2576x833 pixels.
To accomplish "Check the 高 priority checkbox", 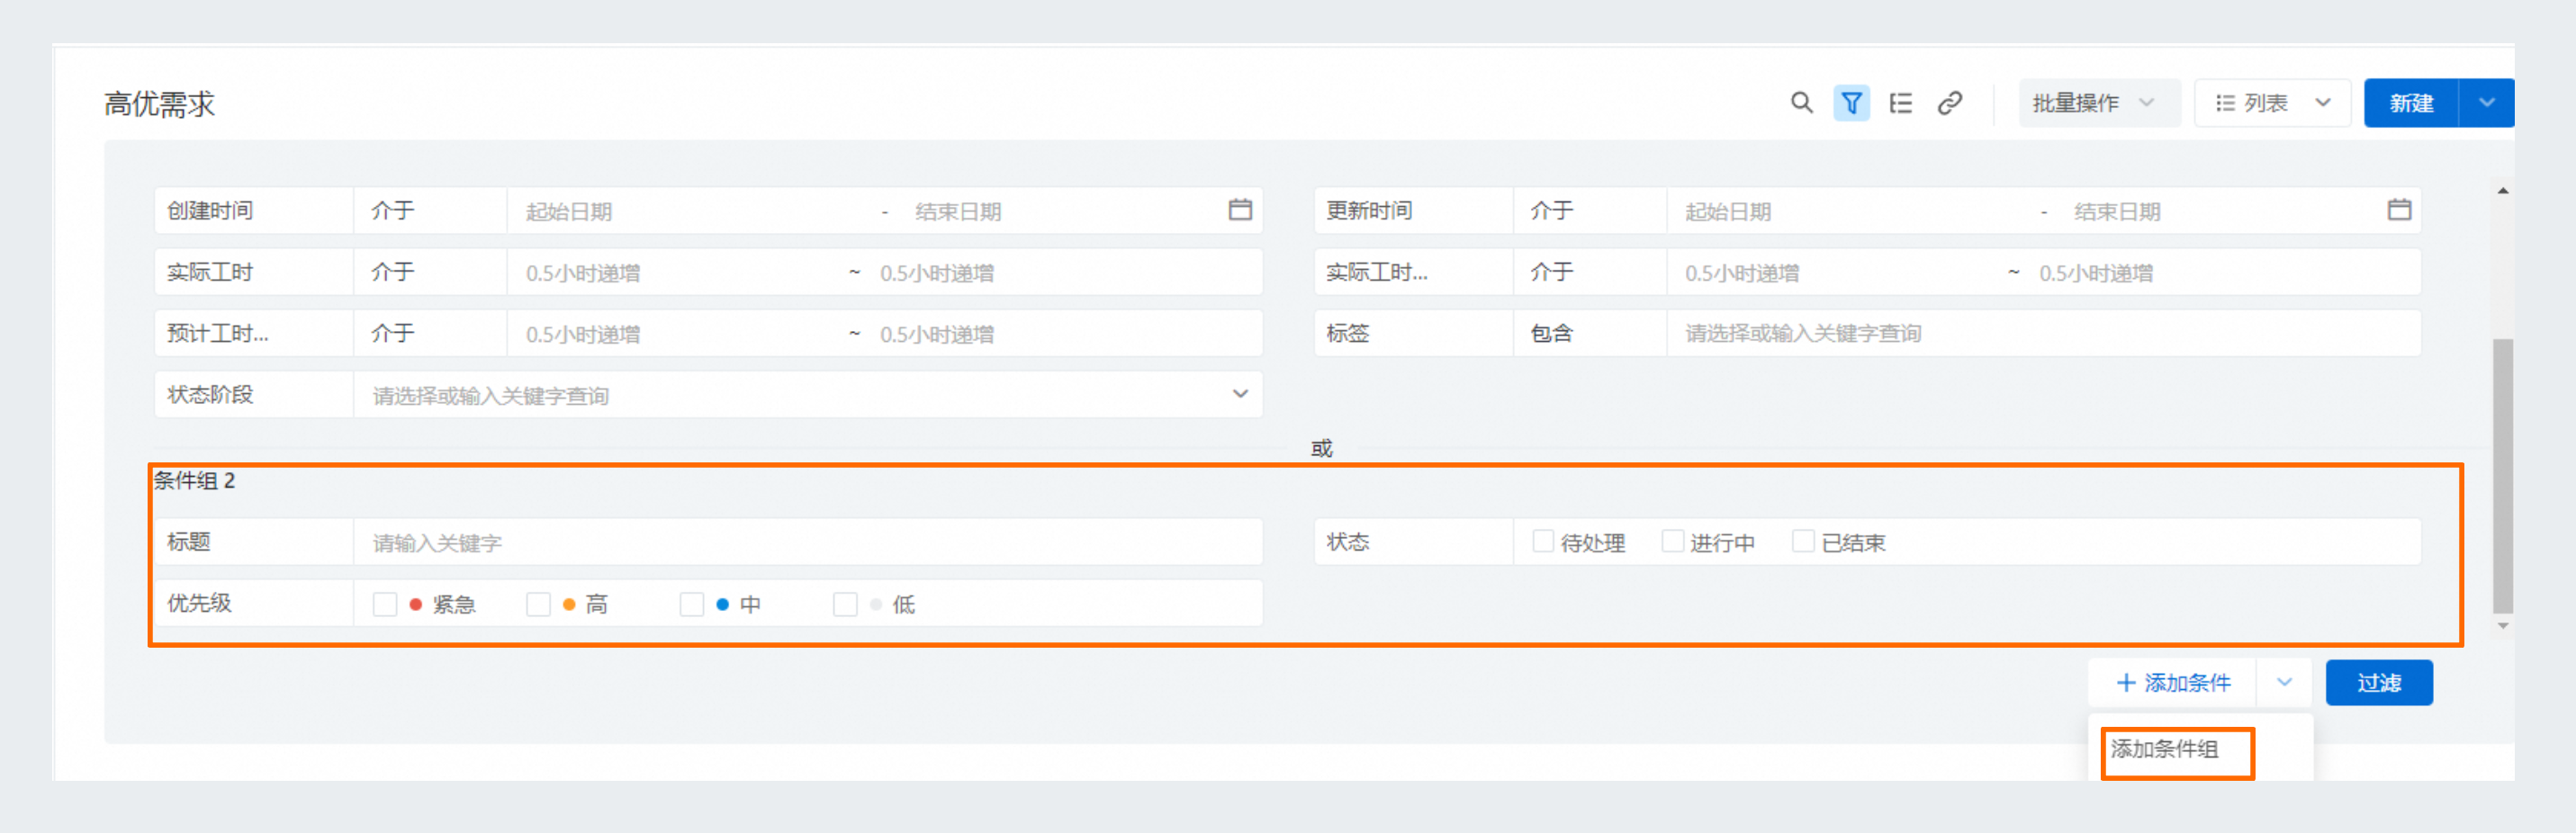I will point(538,604).
